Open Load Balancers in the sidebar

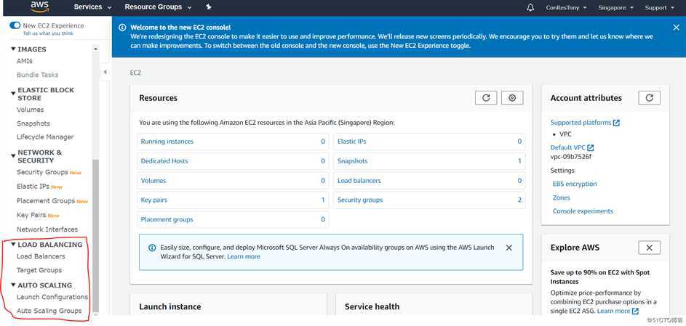(x=41, y=256)
